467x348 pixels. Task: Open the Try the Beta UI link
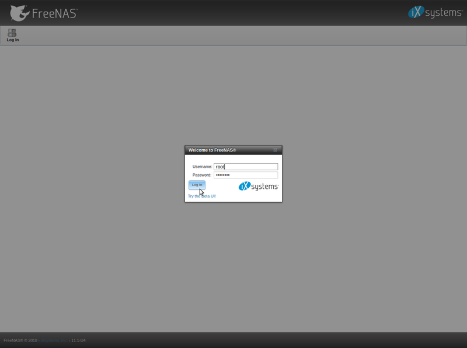(x=202, y=196)
